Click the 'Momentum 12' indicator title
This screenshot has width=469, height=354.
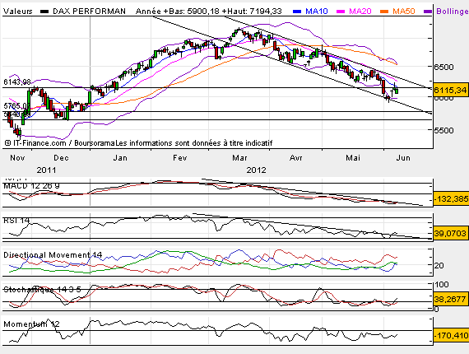[x=31, y=324]
